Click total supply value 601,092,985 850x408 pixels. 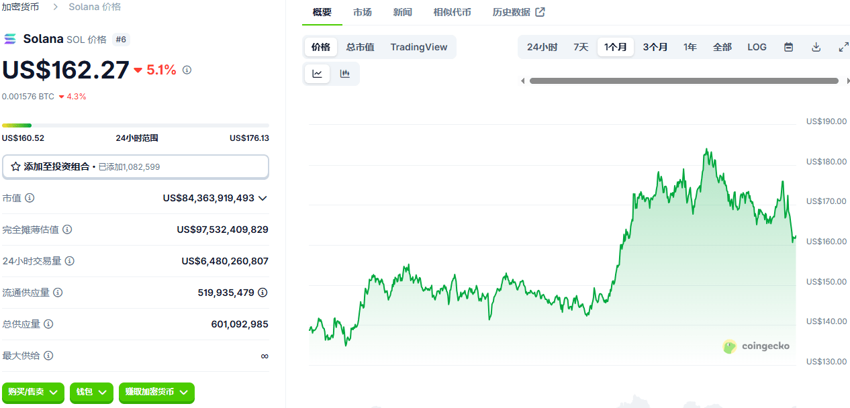(x=240, y=324)
